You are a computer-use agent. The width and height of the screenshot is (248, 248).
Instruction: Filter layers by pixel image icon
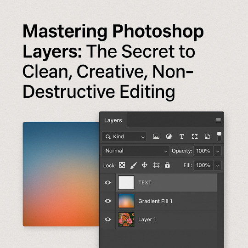(x=156, y=136)
